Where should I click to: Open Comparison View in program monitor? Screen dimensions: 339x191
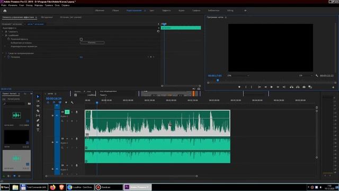310,87
